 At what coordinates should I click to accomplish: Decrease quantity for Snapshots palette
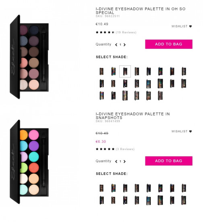(116, 161)
